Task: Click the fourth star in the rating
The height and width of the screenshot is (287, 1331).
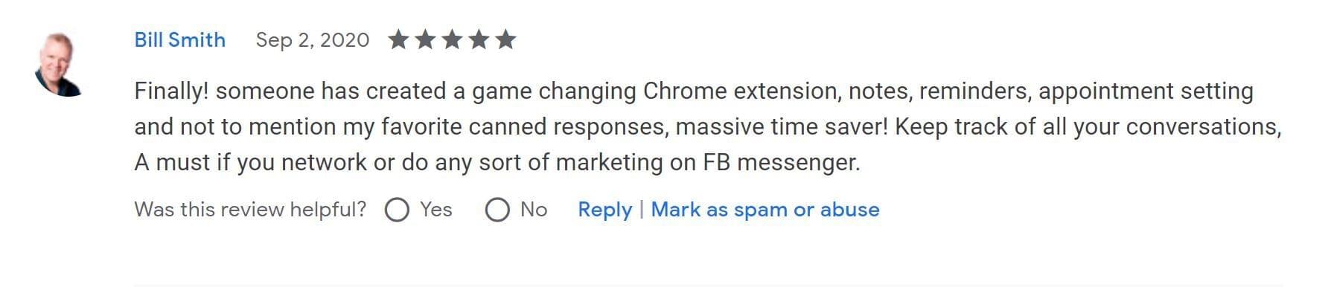Action: [x=479, y=39]
